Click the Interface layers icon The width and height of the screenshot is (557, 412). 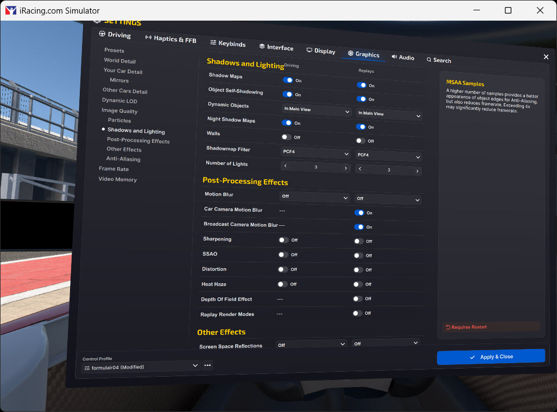(262, 46)
